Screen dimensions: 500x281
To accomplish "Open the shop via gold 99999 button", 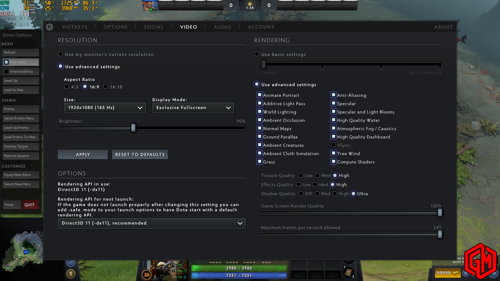I will pos(448,273).
